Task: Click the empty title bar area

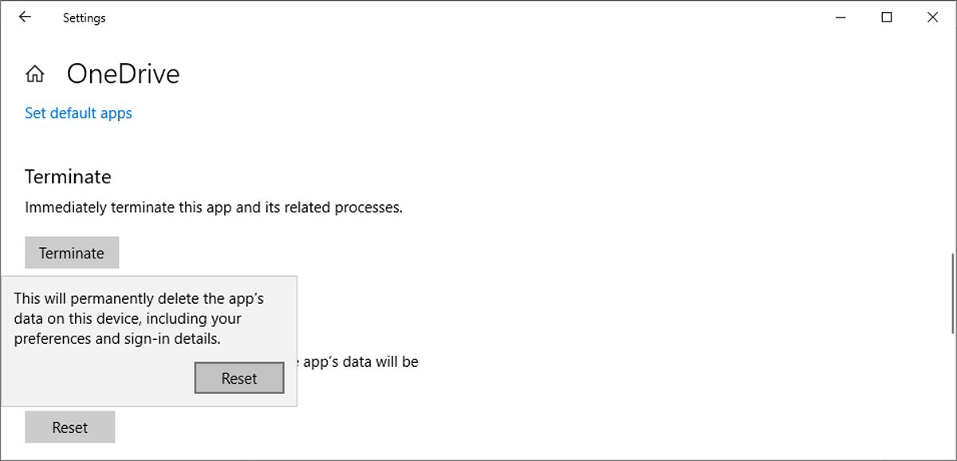Action: 478,17
